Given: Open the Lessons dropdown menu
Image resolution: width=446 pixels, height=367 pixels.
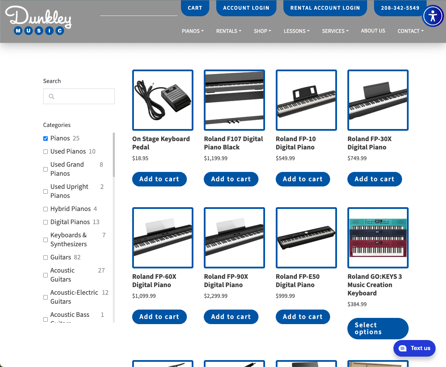Looking at the screenshot, I should pos(296,31).
